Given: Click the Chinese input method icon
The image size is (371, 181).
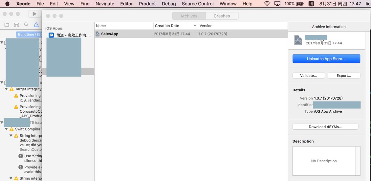Looking at the screenshot, I should click(311, 4).
